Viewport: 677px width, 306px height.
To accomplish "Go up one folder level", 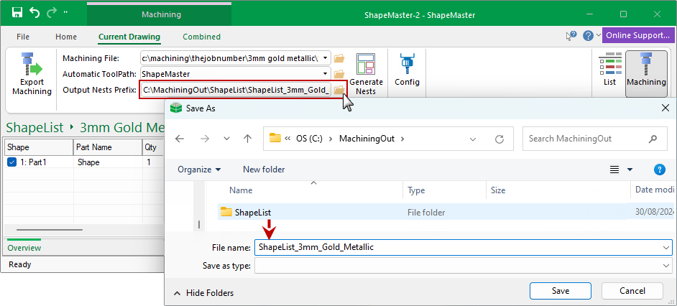I will [x=247, y=139].
